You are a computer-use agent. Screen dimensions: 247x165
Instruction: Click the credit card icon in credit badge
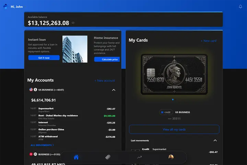tap(162, 112)
